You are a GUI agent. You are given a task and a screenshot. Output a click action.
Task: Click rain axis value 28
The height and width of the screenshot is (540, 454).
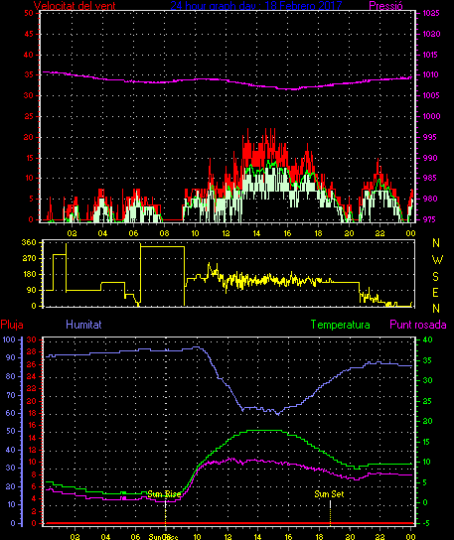[x=32, y=352]
